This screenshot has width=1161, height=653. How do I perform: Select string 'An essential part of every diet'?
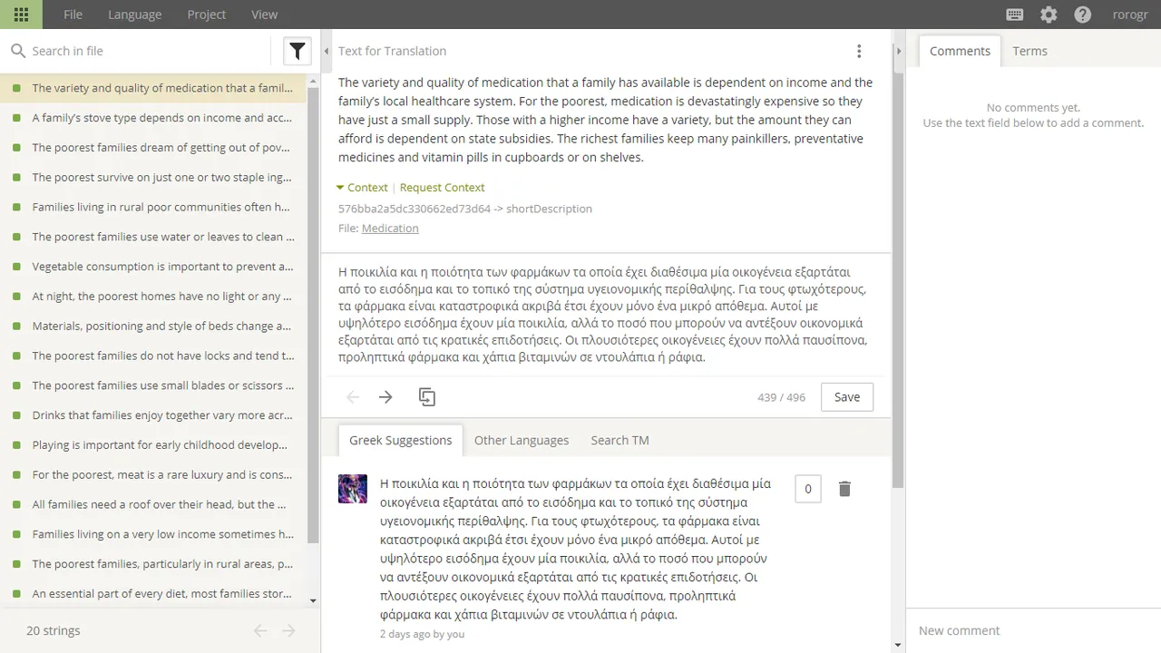pyautogui.click(x=154, y=594)
